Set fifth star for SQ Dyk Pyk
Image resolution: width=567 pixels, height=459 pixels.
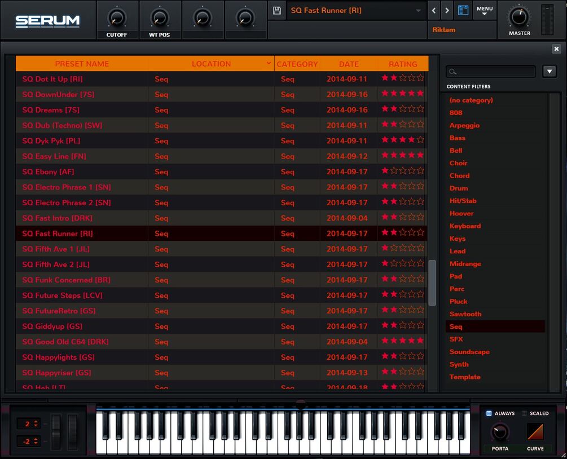coord(420,139)
